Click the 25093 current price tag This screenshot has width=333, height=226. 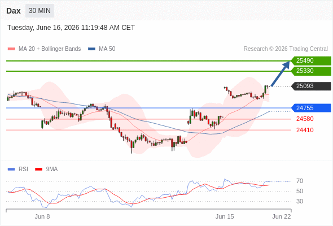click(x=311, y=86)
